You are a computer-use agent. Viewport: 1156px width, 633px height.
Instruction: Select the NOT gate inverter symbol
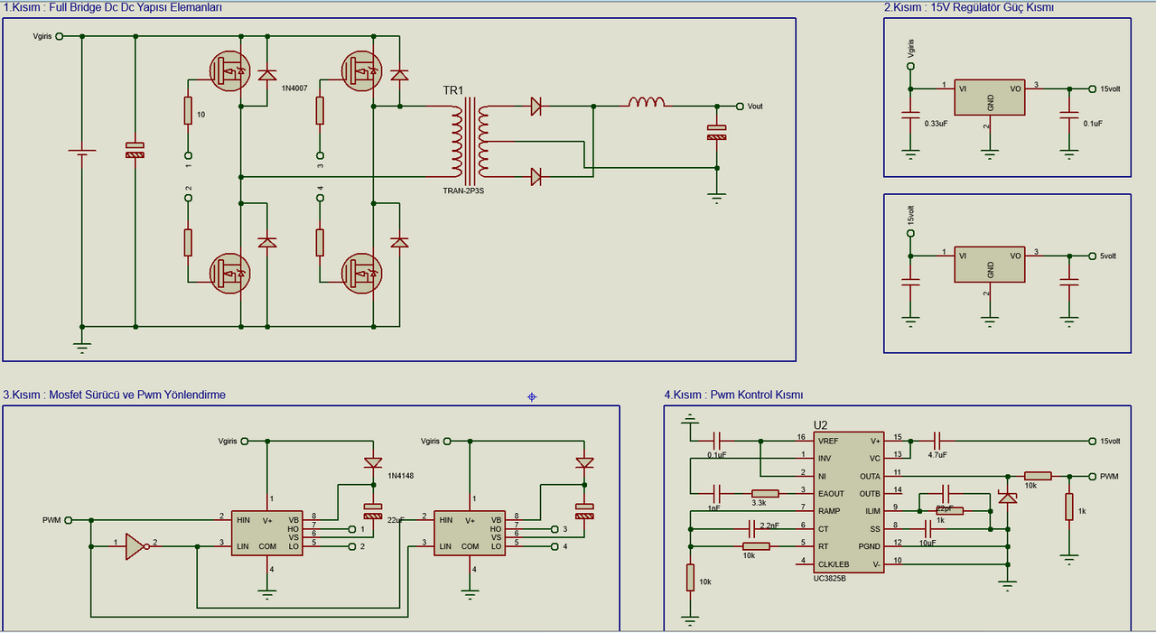tap(135, 545)
